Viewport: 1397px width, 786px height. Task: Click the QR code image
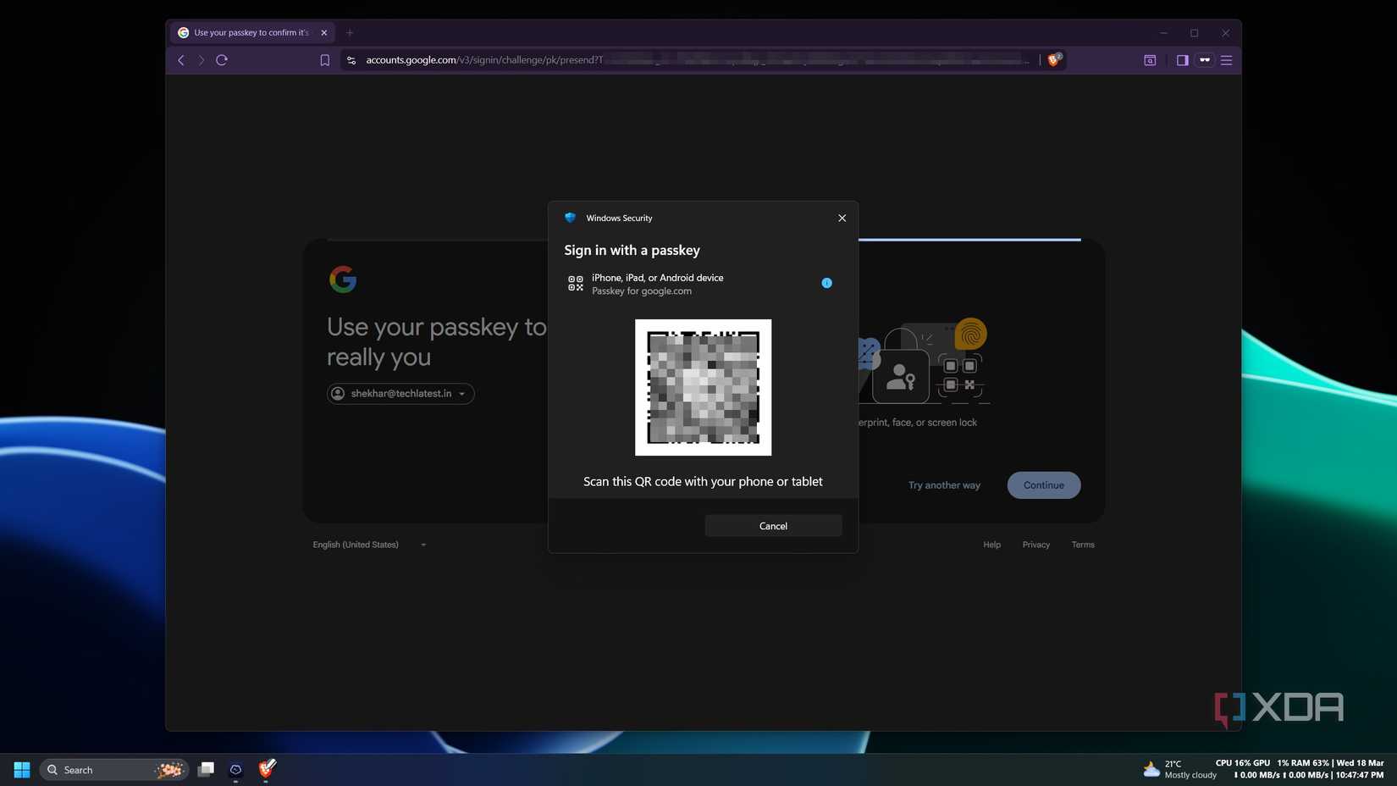point(703,387)
